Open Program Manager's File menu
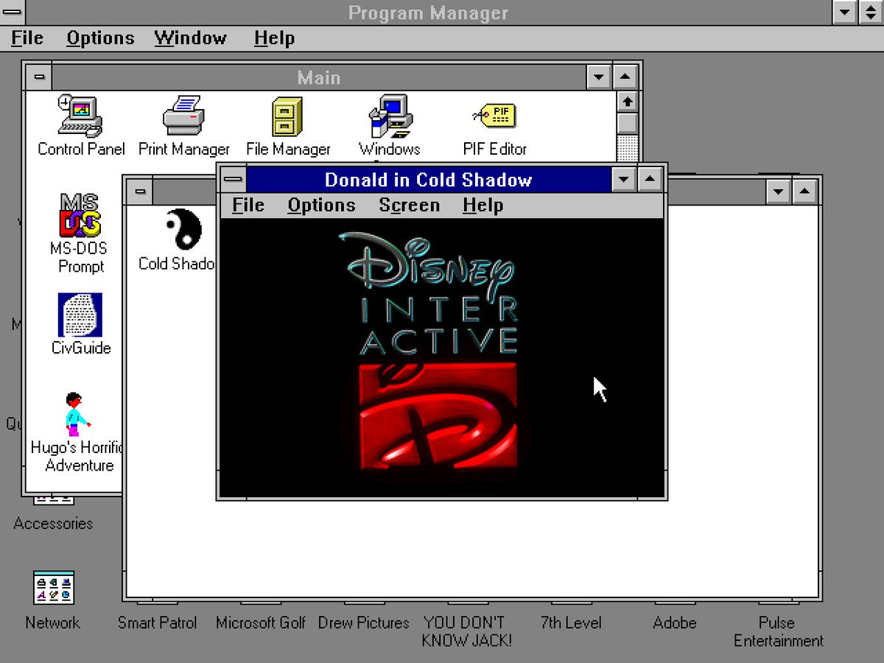Viewport: 884px width, 663px height. click(x=27, y=38)
